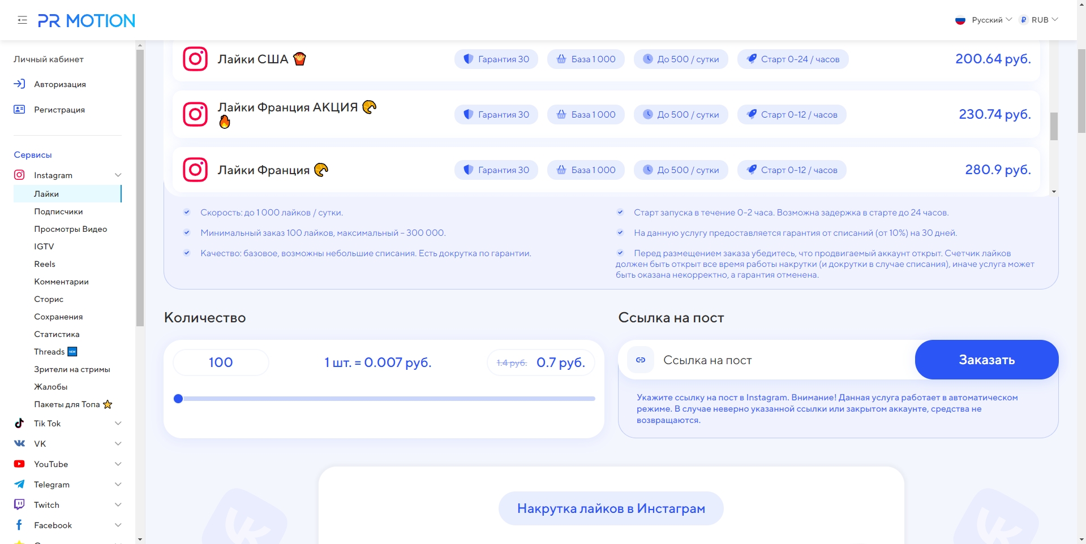Click Instagram logo on Лайки Франция АКЦИЯ row
This screenshot has width=1086, height=544.
point(195,114)
